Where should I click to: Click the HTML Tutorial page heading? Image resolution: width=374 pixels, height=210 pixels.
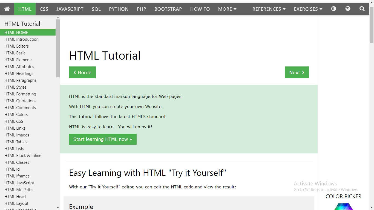(x=105, y=56)
